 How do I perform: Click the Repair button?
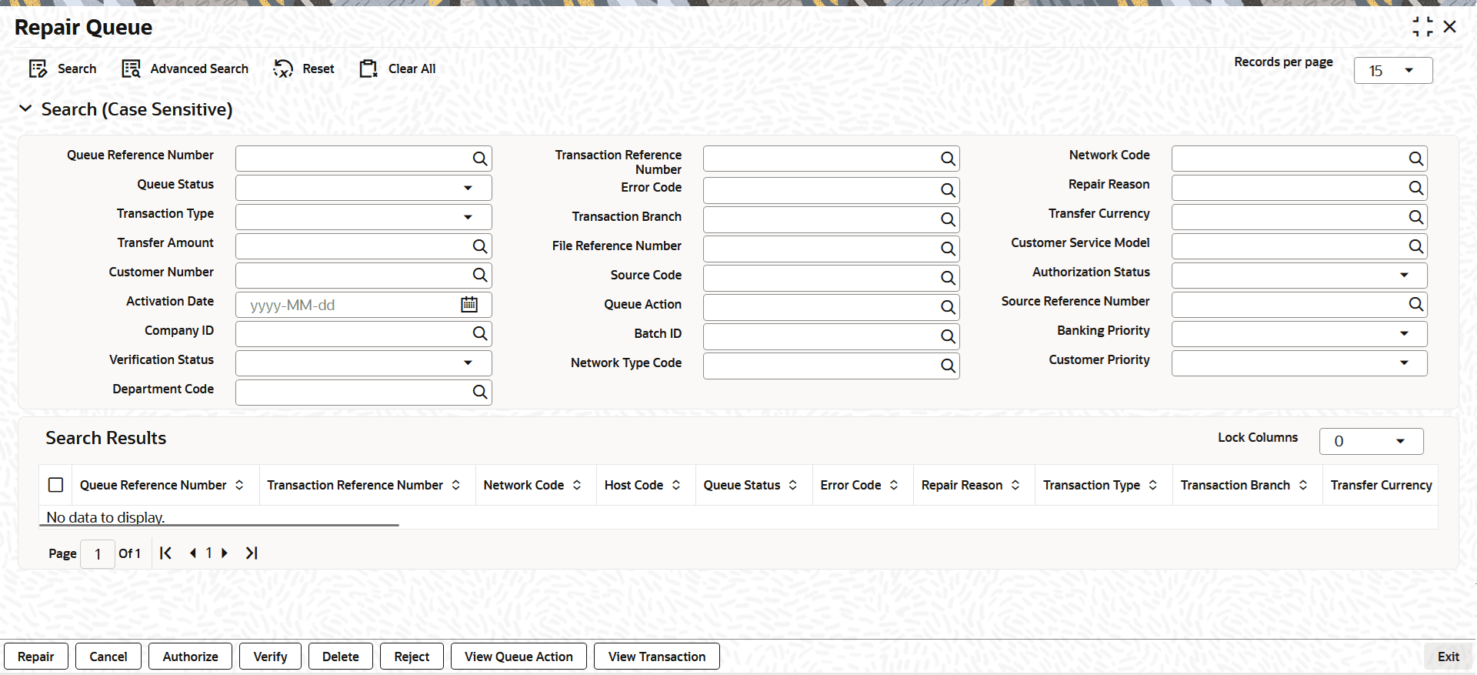pyautogui.click(x=36, y=657)
